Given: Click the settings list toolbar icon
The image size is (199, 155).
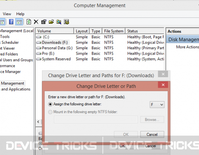Looking at the screenshot, I should point(66,22).
